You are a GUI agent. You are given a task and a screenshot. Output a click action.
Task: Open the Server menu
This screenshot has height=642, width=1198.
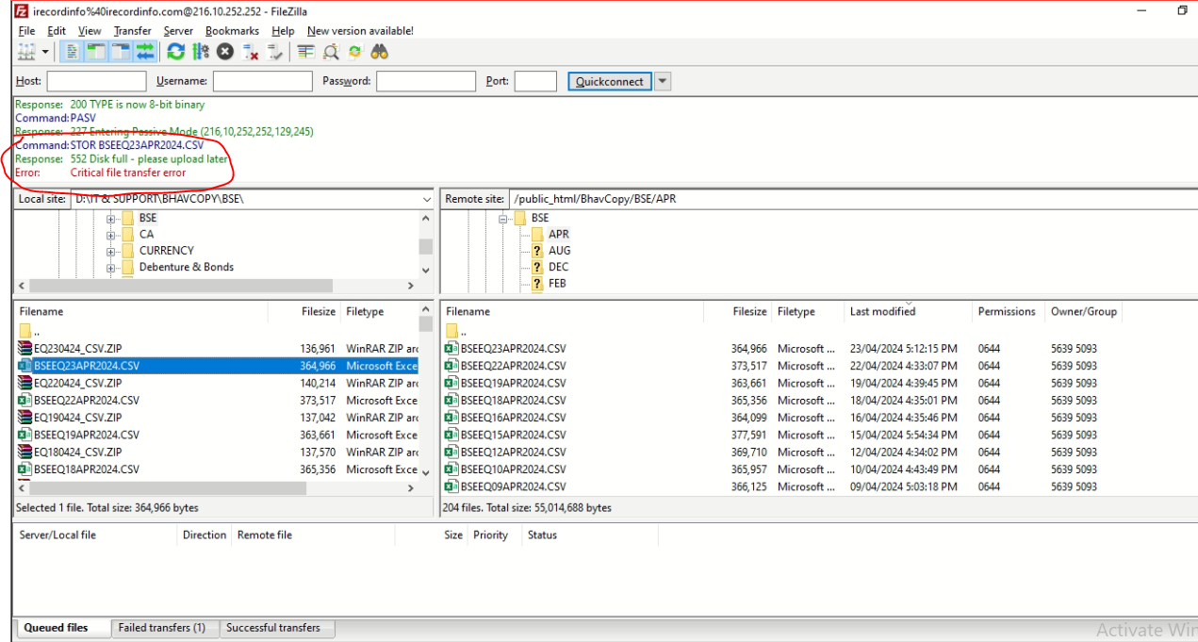click(x=178, y=31)
